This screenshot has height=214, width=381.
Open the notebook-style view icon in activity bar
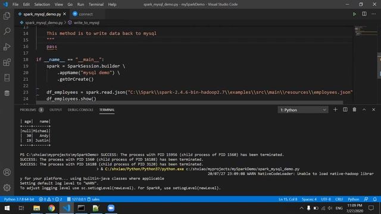tap(7, 78)
